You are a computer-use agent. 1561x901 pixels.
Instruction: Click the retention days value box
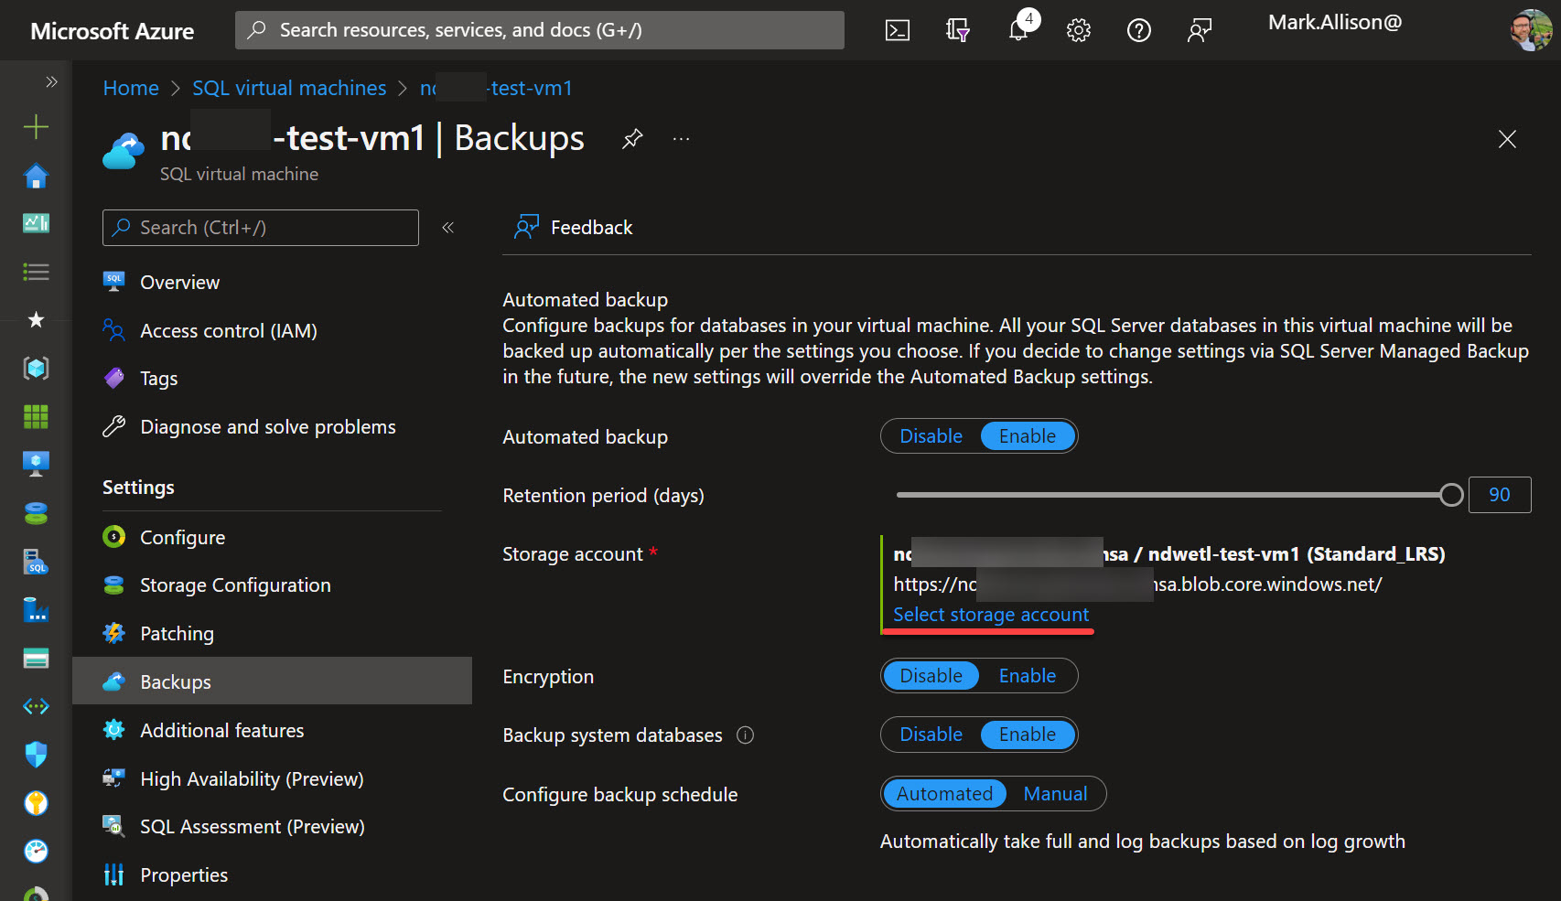pos(1500,495)
